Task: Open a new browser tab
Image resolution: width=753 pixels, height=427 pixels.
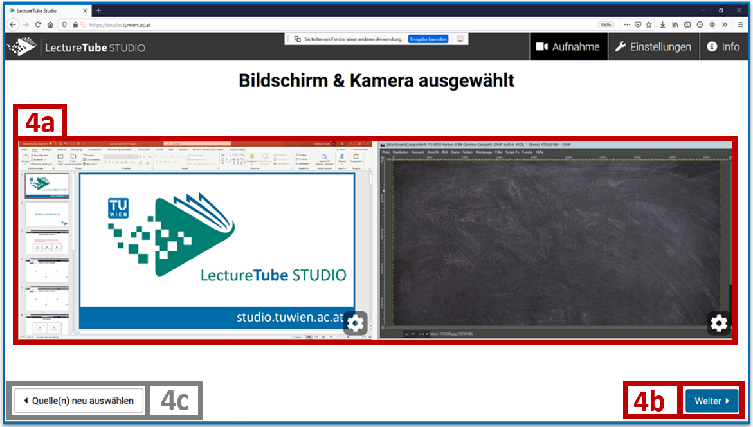Action: pyautogui.click(x=98, y=10)
